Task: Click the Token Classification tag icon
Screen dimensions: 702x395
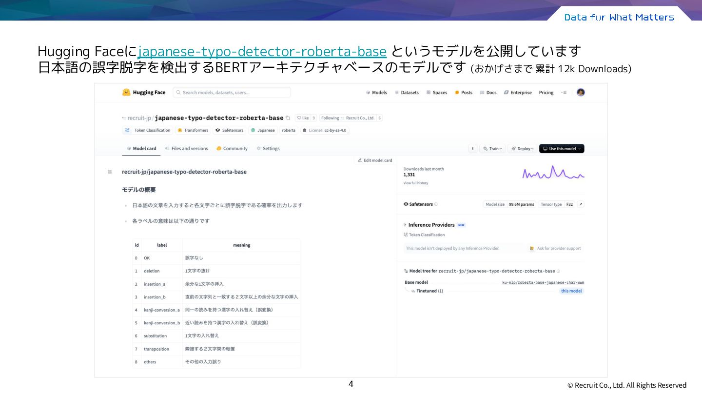Action: click(x=127, y=130)
